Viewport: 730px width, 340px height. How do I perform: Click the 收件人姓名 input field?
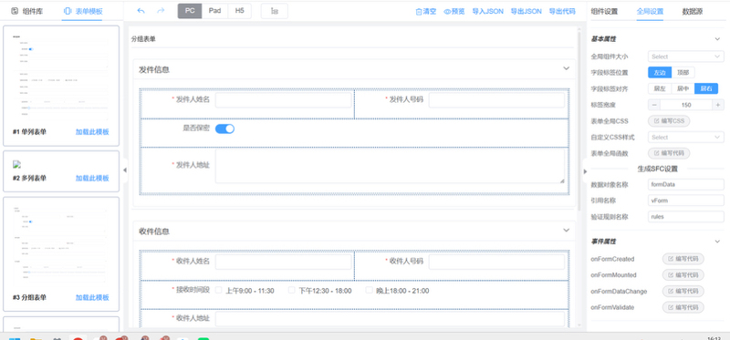point(283,262)
